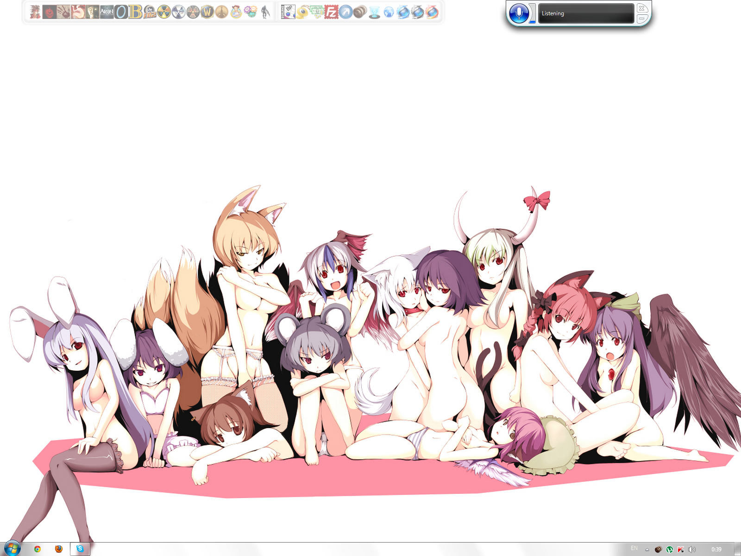Switch to Skype in the taskbar
741x556 pixels.
click(x=80, y=549)
